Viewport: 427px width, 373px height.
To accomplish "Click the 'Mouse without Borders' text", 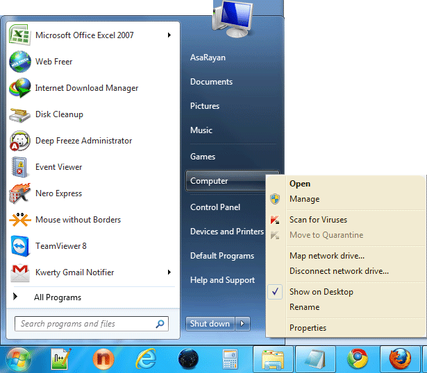I will tap(78, 219).
